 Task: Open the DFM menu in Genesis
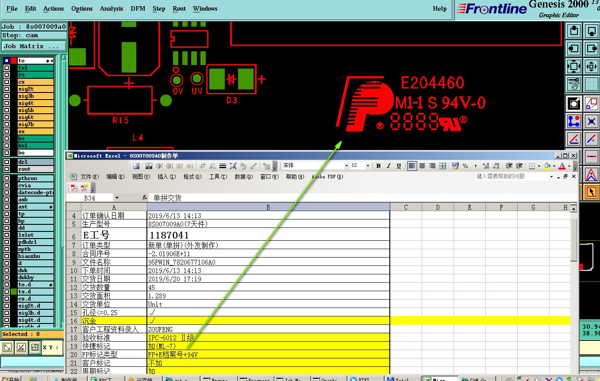tap(138, 8)
